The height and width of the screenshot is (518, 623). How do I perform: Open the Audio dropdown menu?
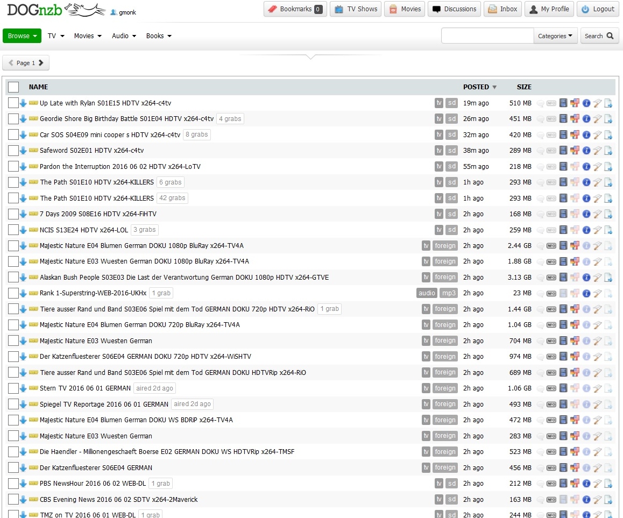point(124,36)
